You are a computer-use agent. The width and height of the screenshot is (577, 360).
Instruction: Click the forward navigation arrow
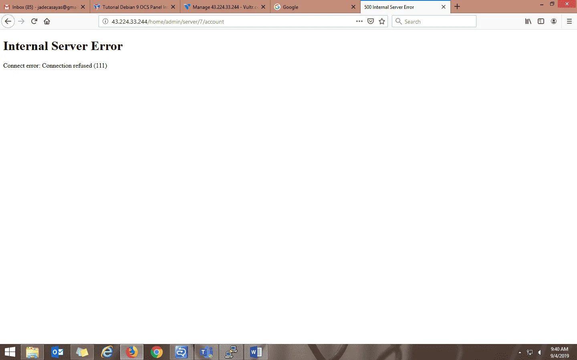pyautogui.click(x=21, y=21)
